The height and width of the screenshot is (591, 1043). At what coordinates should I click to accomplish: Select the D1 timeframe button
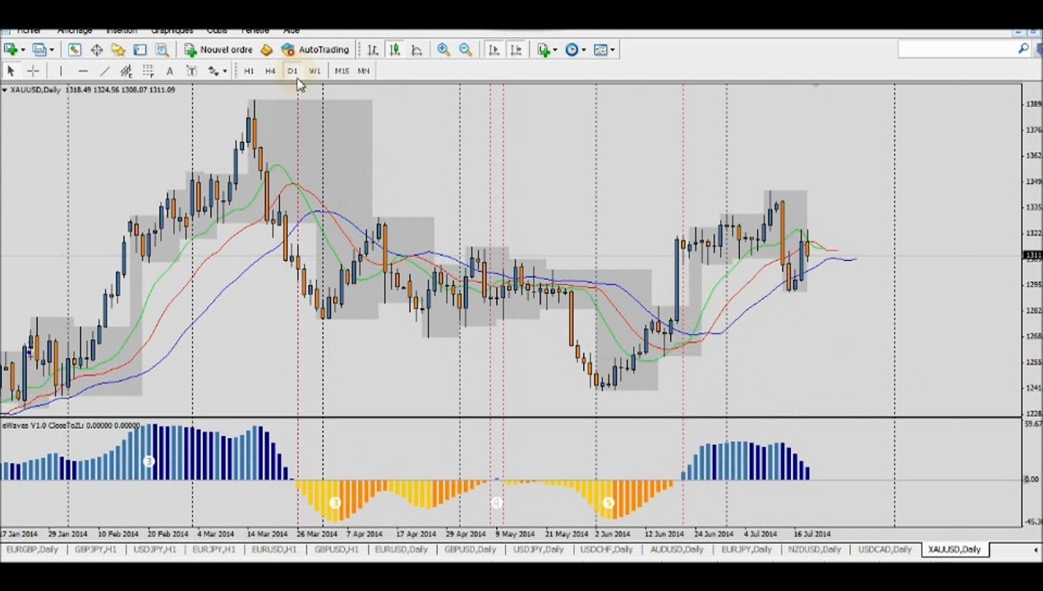pyautogui.click(x=292, y=71)
